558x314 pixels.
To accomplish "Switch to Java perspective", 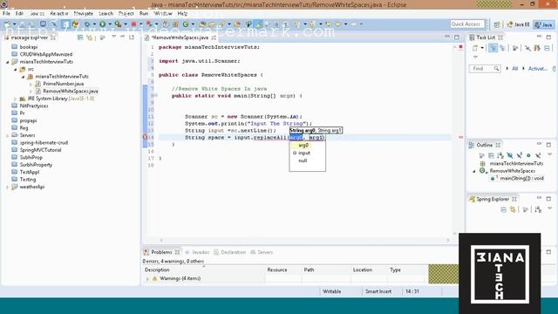I will coord(544,24).
